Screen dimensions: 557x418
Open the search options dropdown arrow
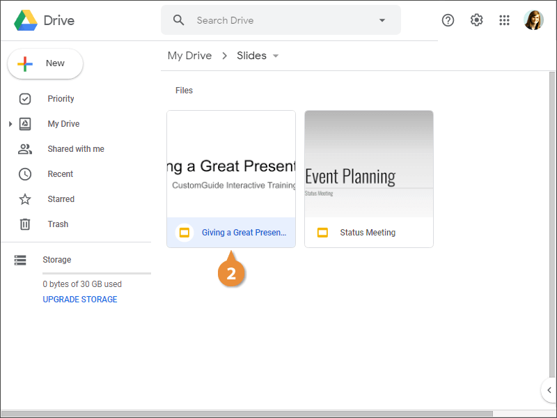click(382, 20)
